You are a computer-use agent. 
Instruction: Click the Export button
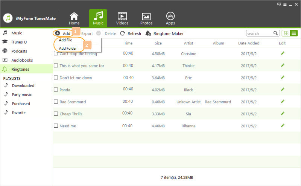87,34
